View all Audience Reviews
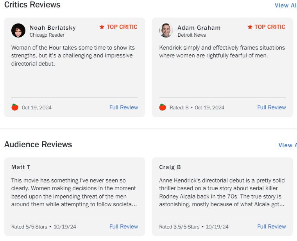 (x=287, y=145)
